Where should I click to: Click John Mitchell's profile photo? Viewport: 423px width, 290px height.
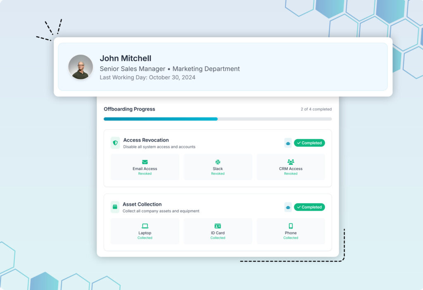[x=81, y=67]
